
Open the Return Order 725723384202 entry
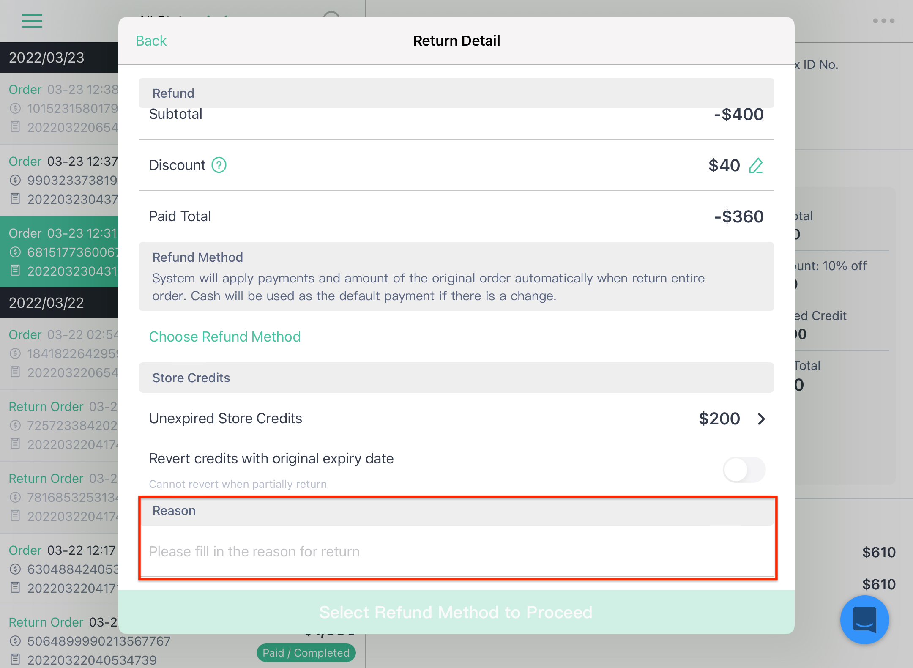[59, 425]
